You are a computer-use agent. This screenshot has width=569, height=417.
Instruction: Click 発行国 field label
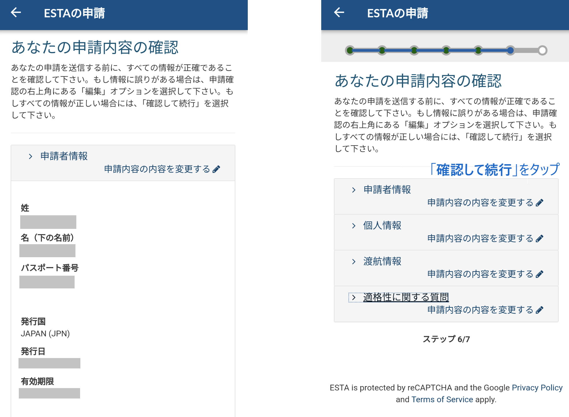(x=33, y=321)
